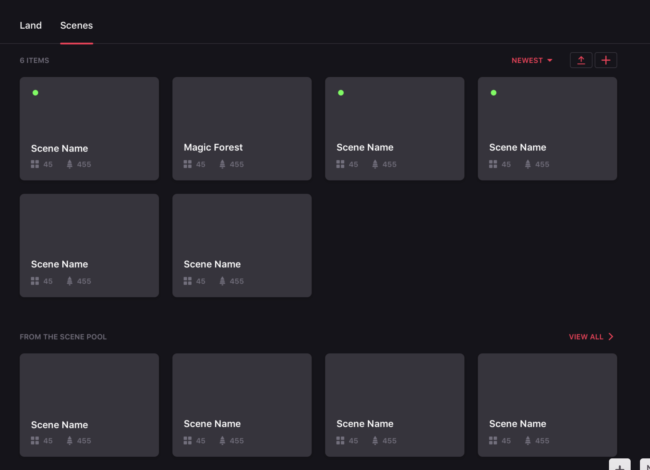Click the 6 Items label
The height and width of the screenshot is (470, 650).
click(34, 60)
